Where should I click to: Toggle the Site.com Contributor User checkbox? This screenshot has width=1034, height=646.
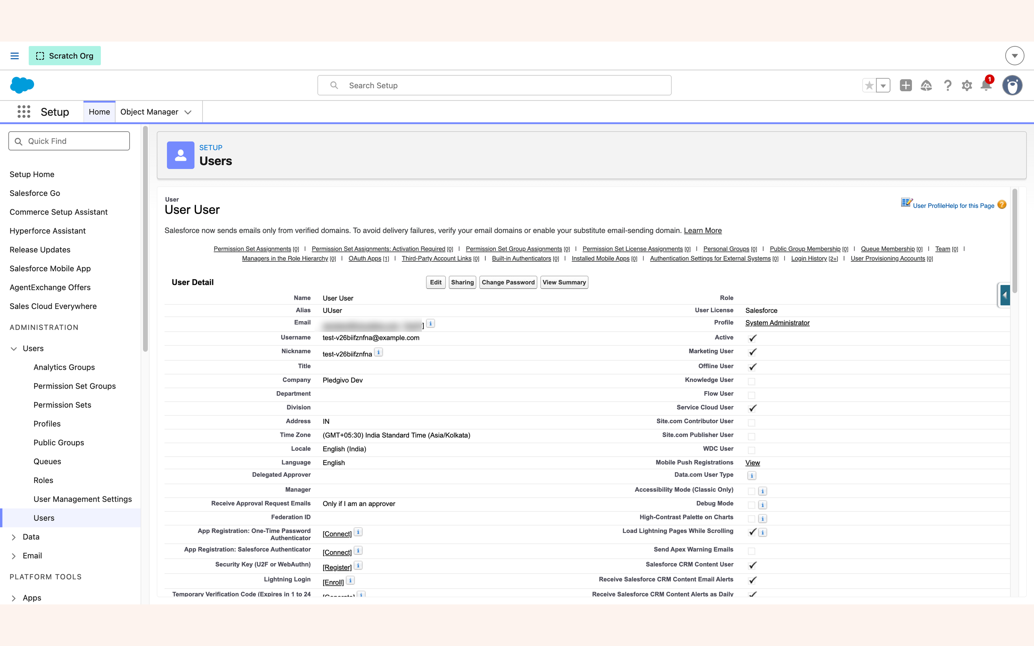(751, 422)
